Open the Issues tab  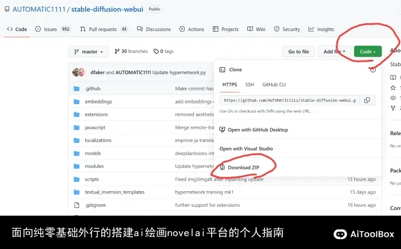(52, 29)
